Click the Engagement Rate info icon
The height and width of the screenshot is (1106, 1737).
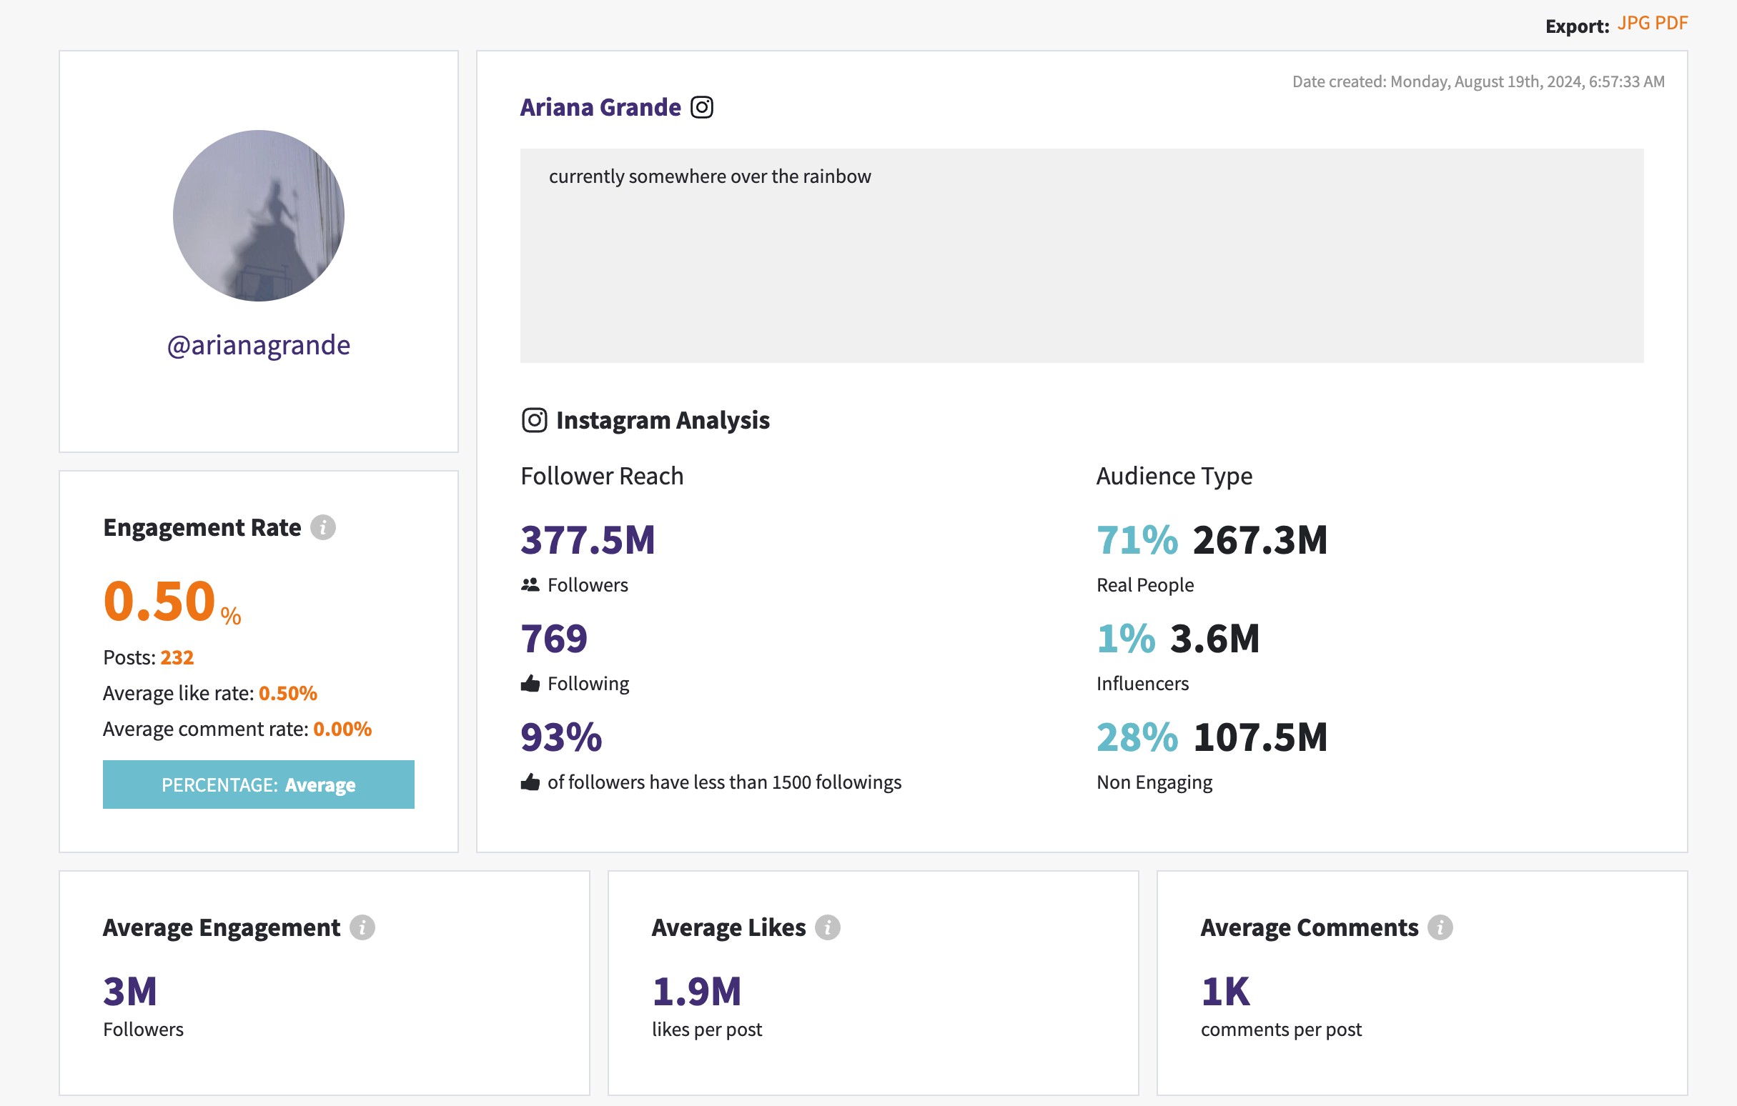[323, 528]
